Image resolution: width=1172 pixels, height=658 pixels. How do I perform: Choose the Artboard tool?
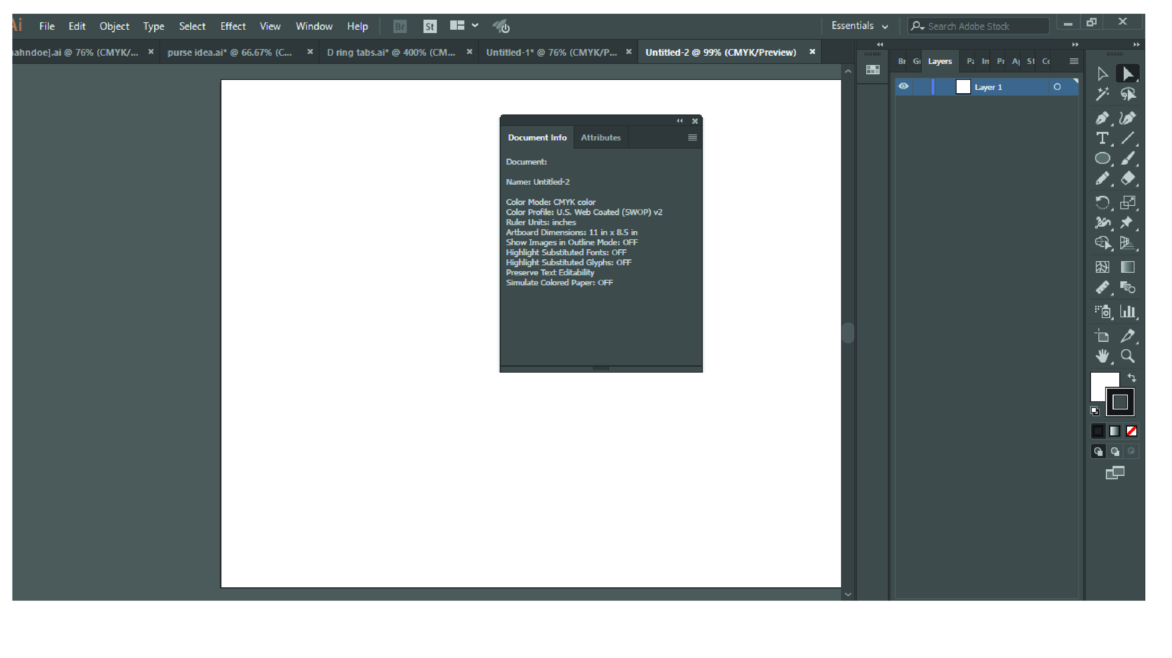point(1103,336)
